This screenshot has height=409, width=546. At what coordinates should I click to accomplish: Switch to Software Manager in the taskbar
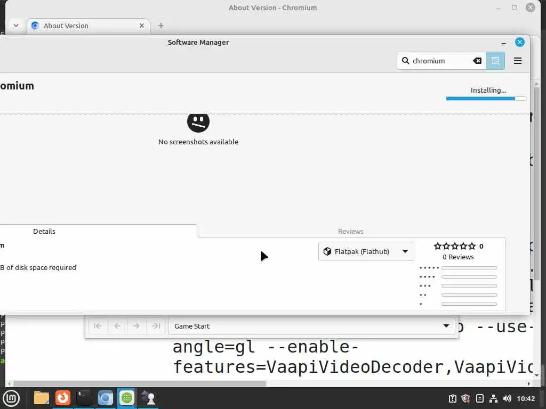[x=127, y=398]
